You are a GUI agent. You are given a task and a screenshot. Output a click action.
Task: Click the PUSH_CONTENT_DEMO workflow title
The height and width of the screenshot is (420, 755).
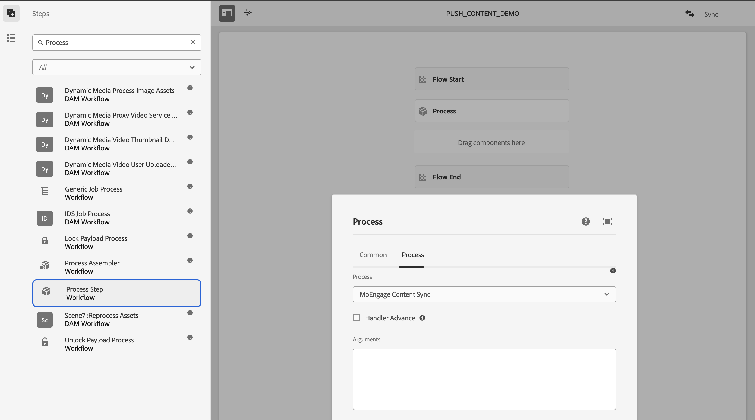[482, 13]
